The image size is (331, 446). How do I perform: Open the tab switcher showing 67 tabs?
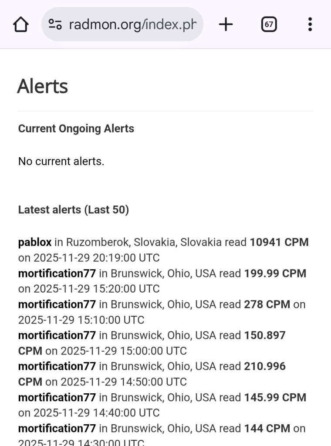point(269,24)
